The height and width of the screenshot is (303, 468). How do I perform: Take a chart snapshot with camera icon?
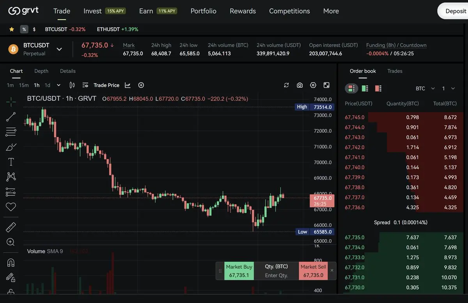300,85
